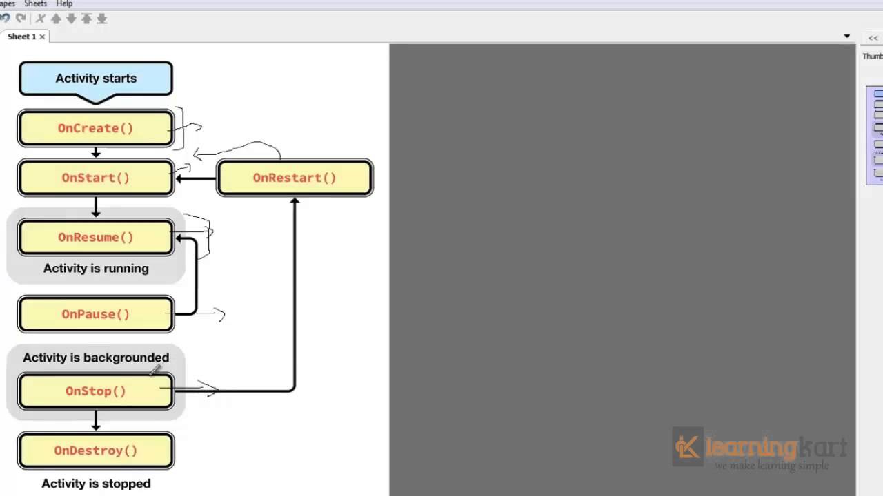Image resolution: width=883 pixels, height=496 pixels.
Task: Select the OnRestart() box
Action: click(x=295, y=178)
